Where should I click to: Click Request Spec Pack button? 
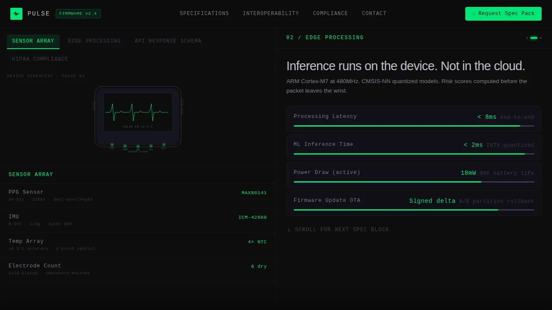click(503, 14)
